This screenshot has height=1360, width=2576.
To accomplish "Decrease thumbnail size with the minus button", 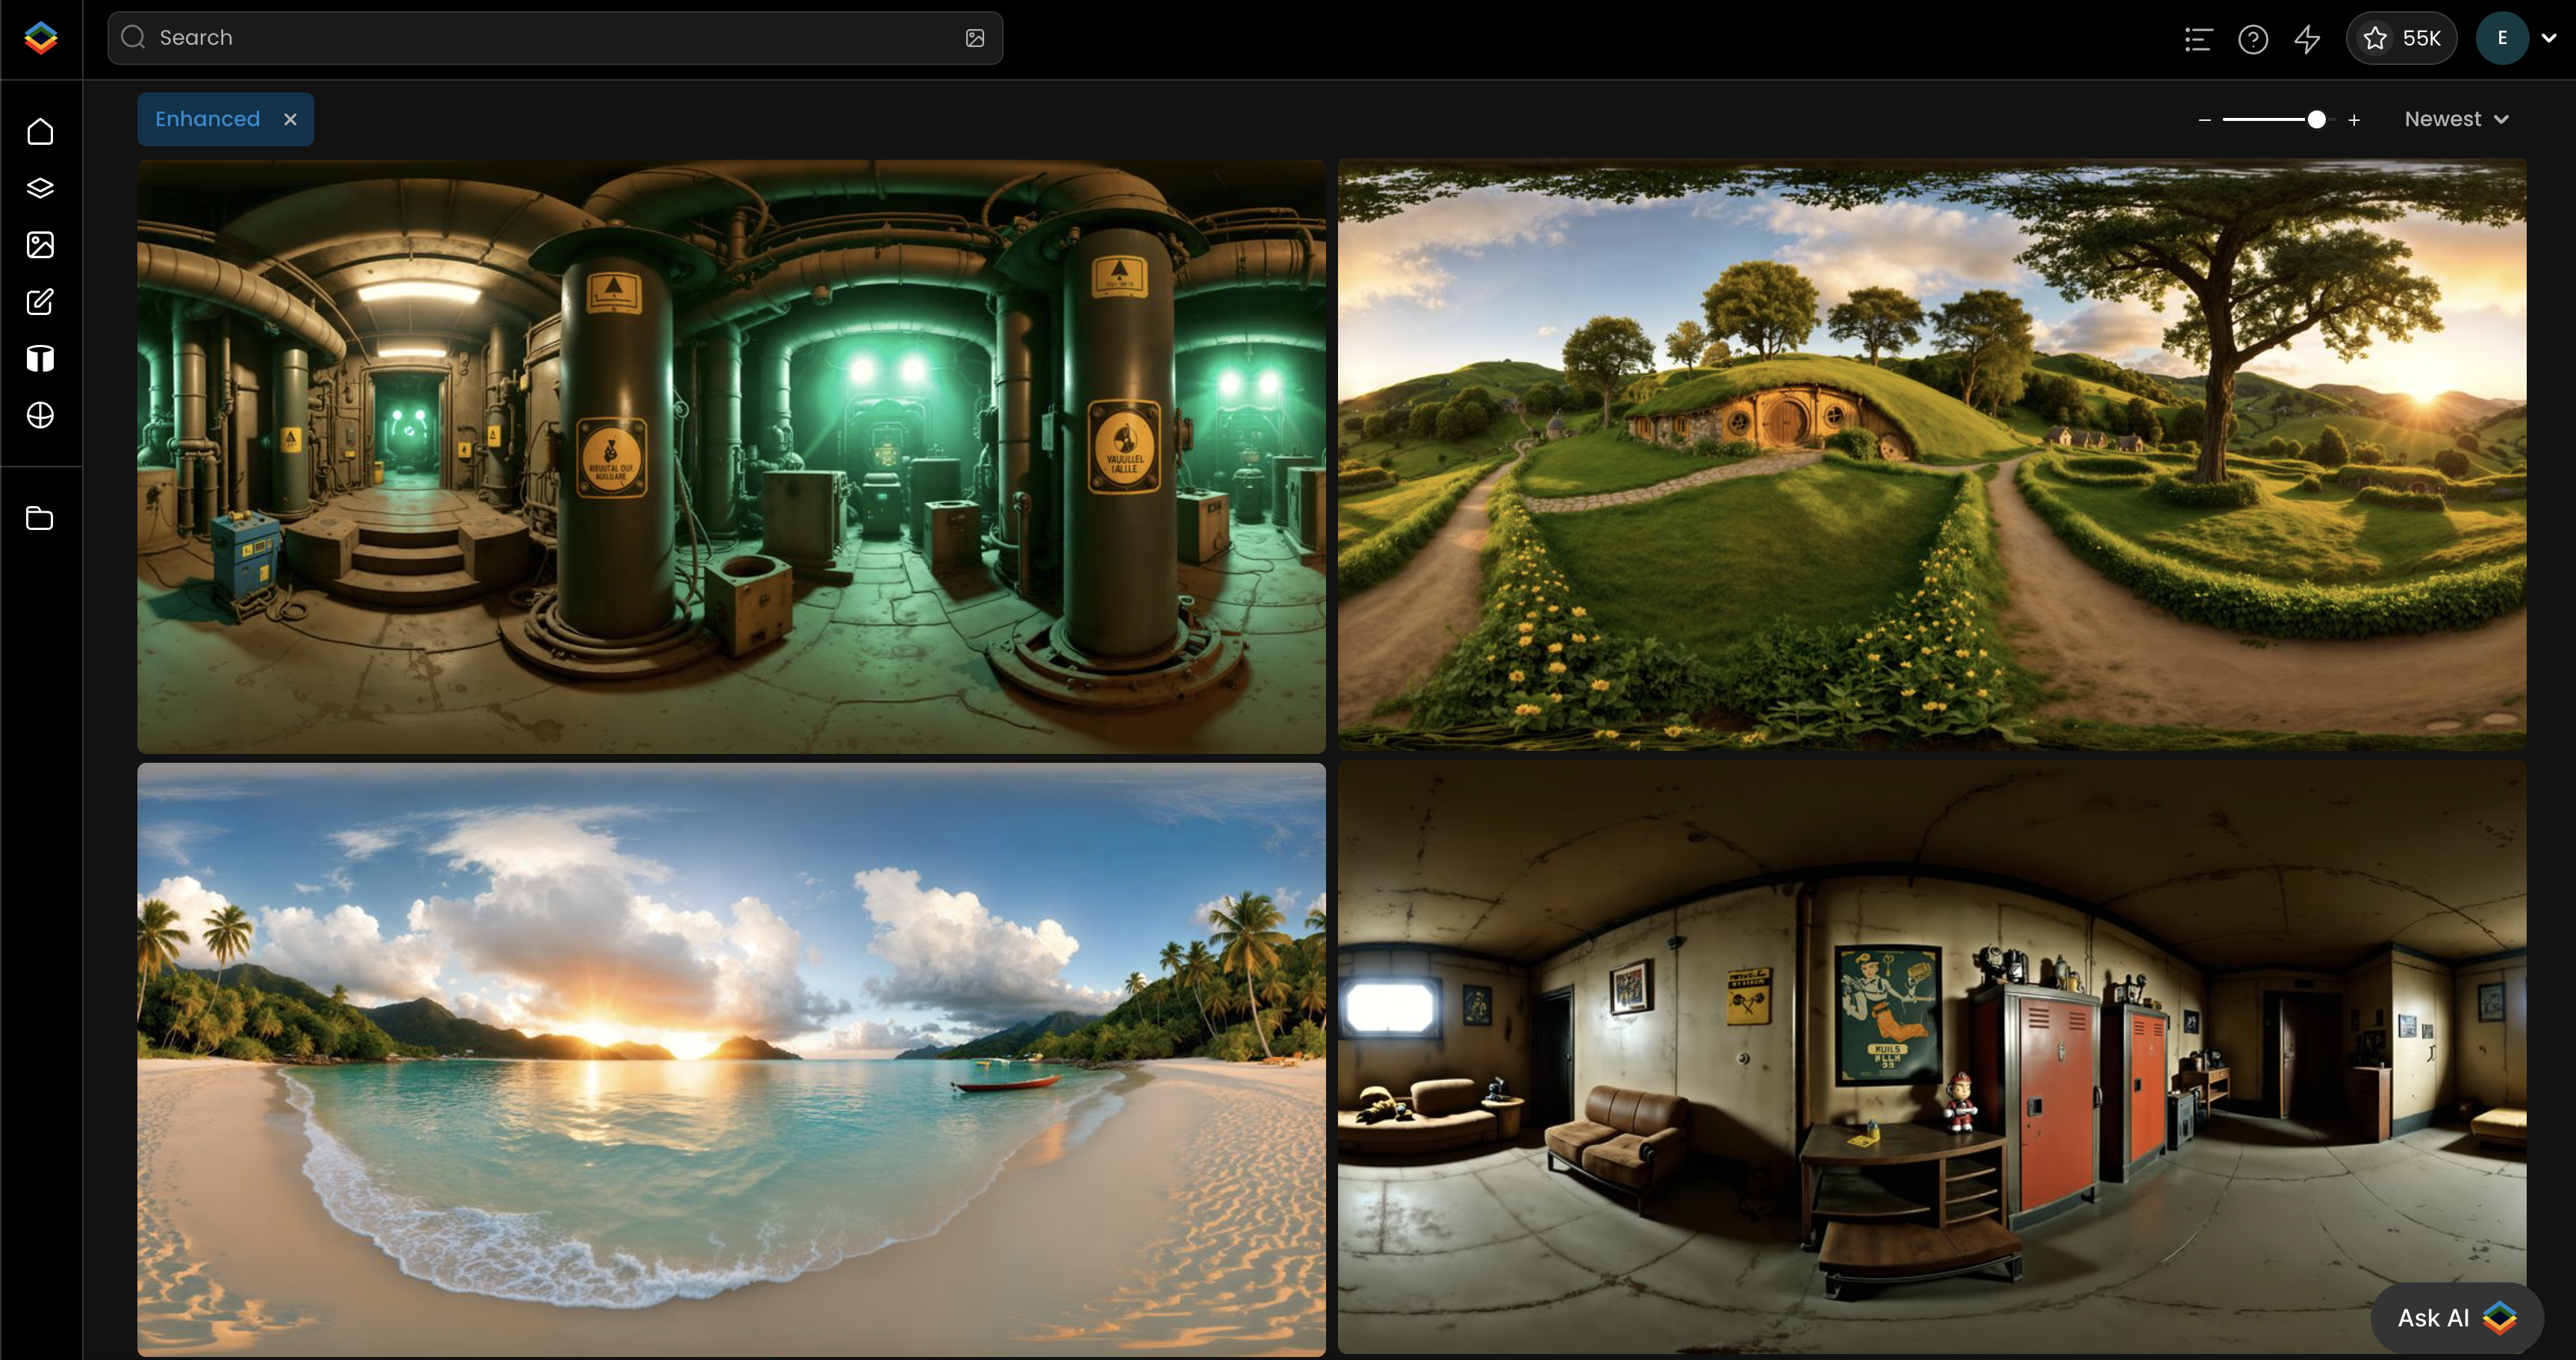I will point(2205,120).
